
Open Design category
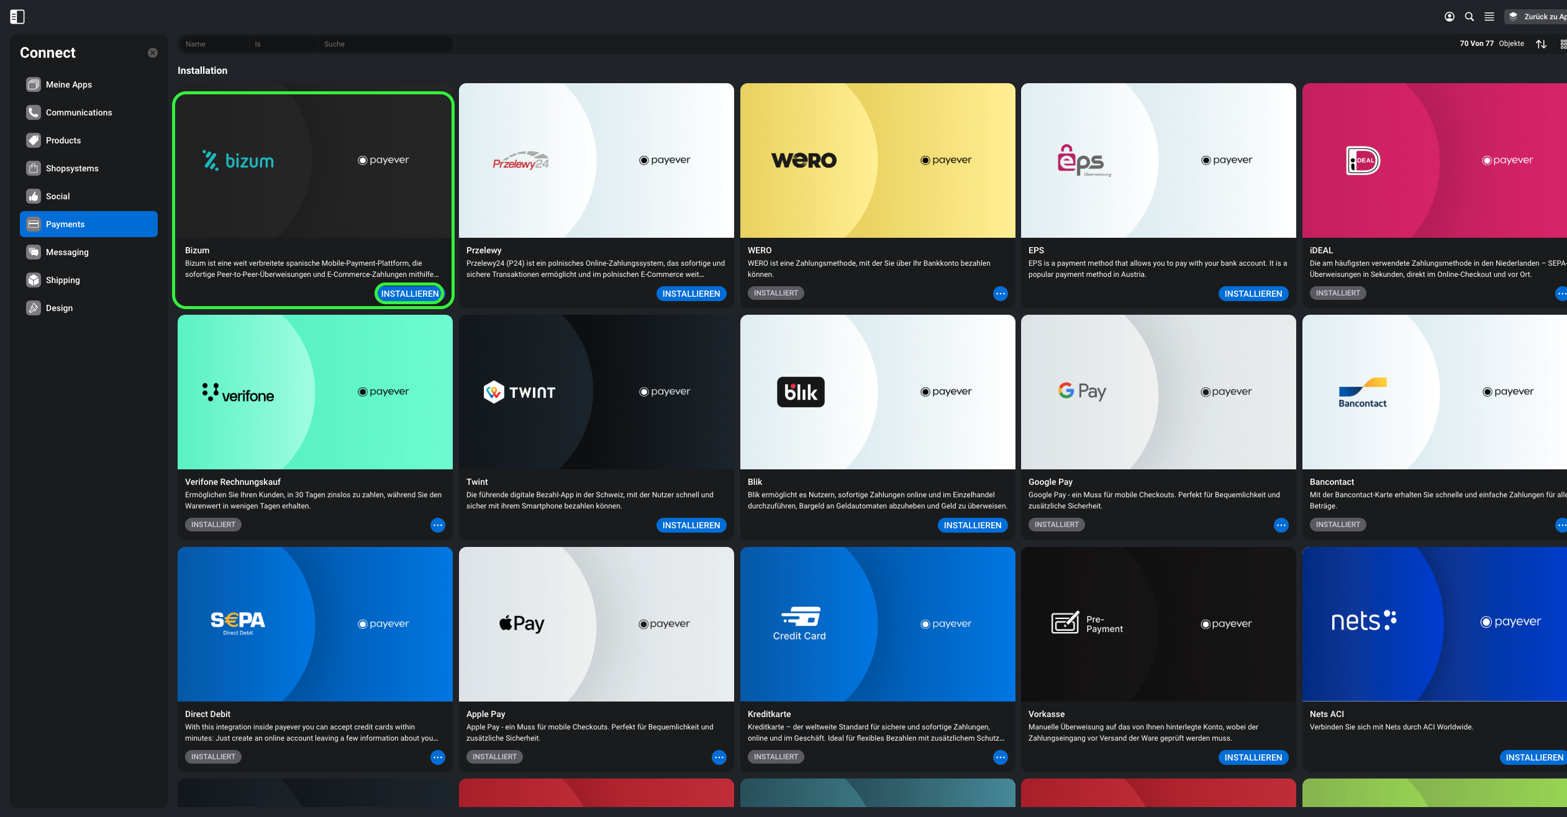[x=89, y=308]
